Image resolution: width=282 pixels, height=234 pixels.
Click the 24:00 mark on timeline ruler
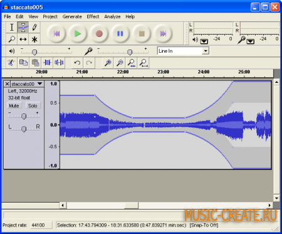click(204, 72)
